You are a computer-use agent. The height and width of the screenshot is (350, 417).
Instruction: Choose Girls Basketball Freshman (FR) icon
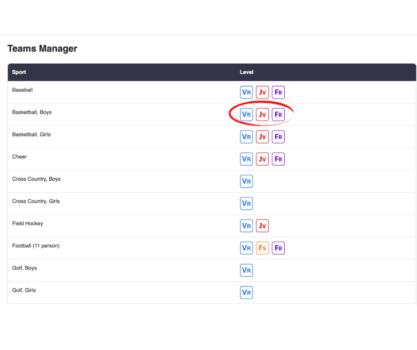tap(278, 137)
